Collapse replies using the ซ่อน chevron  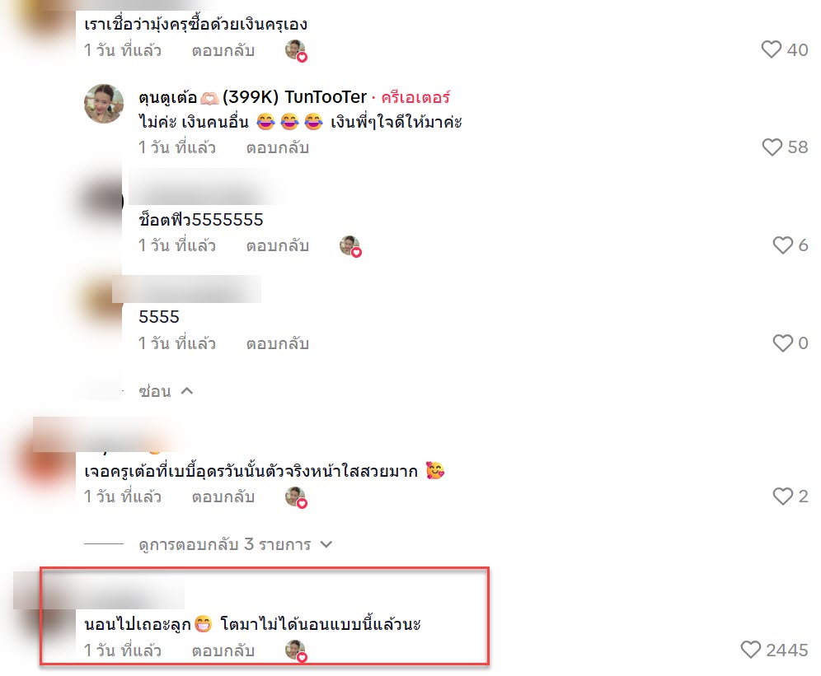click(x=187, y=391)
